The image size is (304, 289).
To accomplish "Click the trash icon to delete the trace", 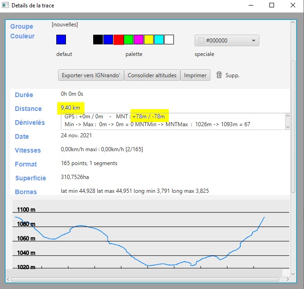I will 219,75.
